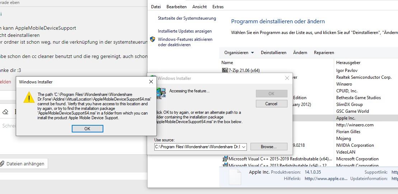
Task: Click Ändern in the programs toolbar
Action: (x=300, y=53)
